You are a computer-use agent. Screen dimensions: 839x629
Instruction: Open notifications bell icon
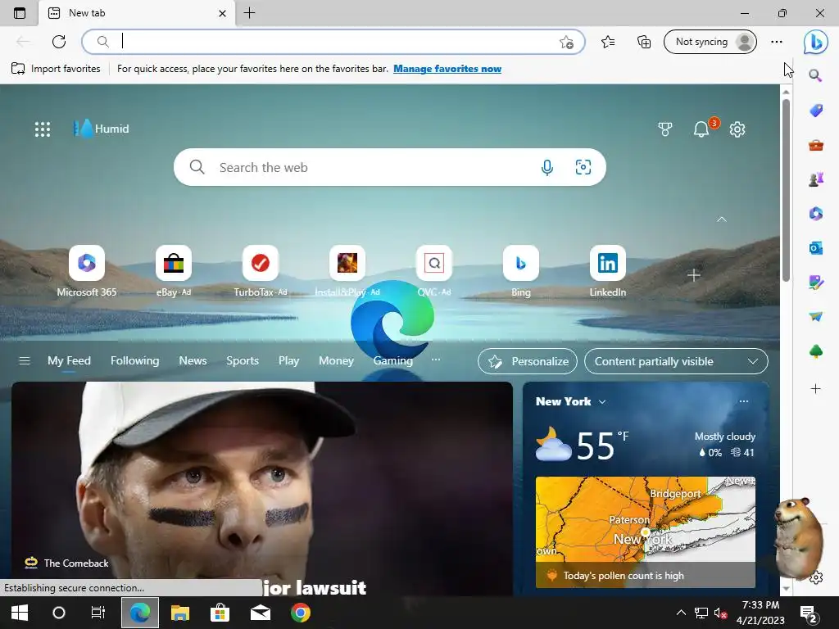701,129
